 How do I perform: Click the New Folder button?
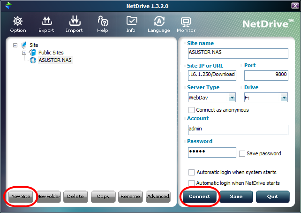(x=49, y=197)
